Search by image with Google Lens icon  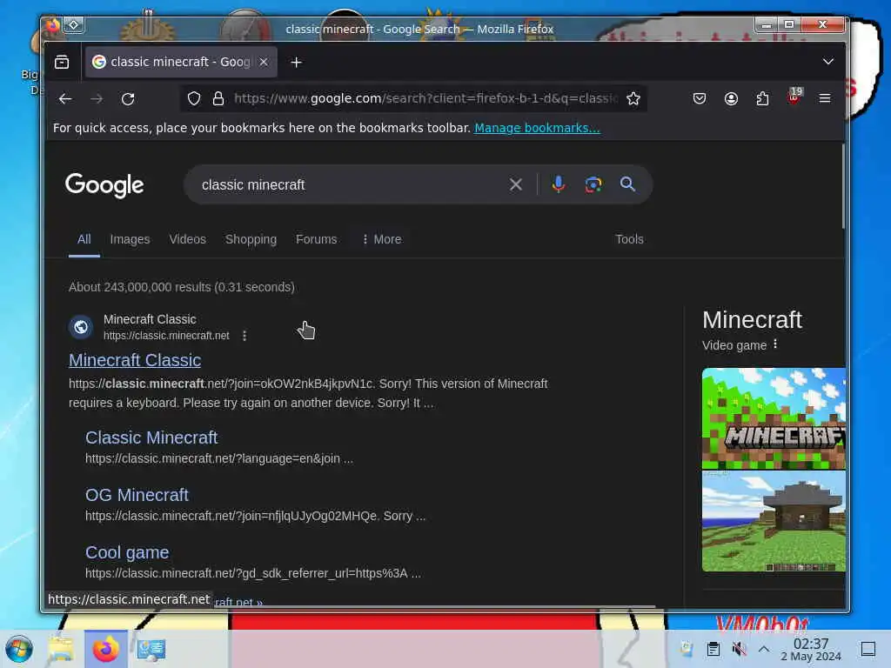pyautogui.click(x=593, y=184)
